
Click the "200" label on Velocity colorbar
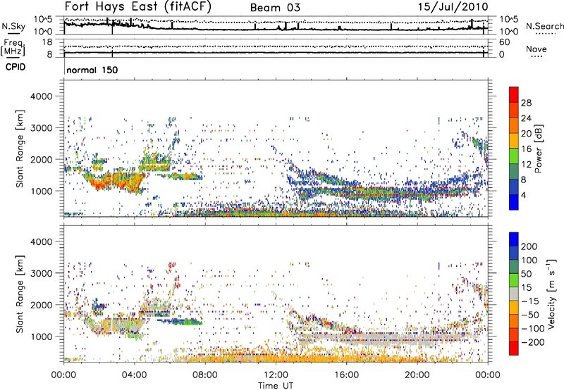(x=529, y=246)
